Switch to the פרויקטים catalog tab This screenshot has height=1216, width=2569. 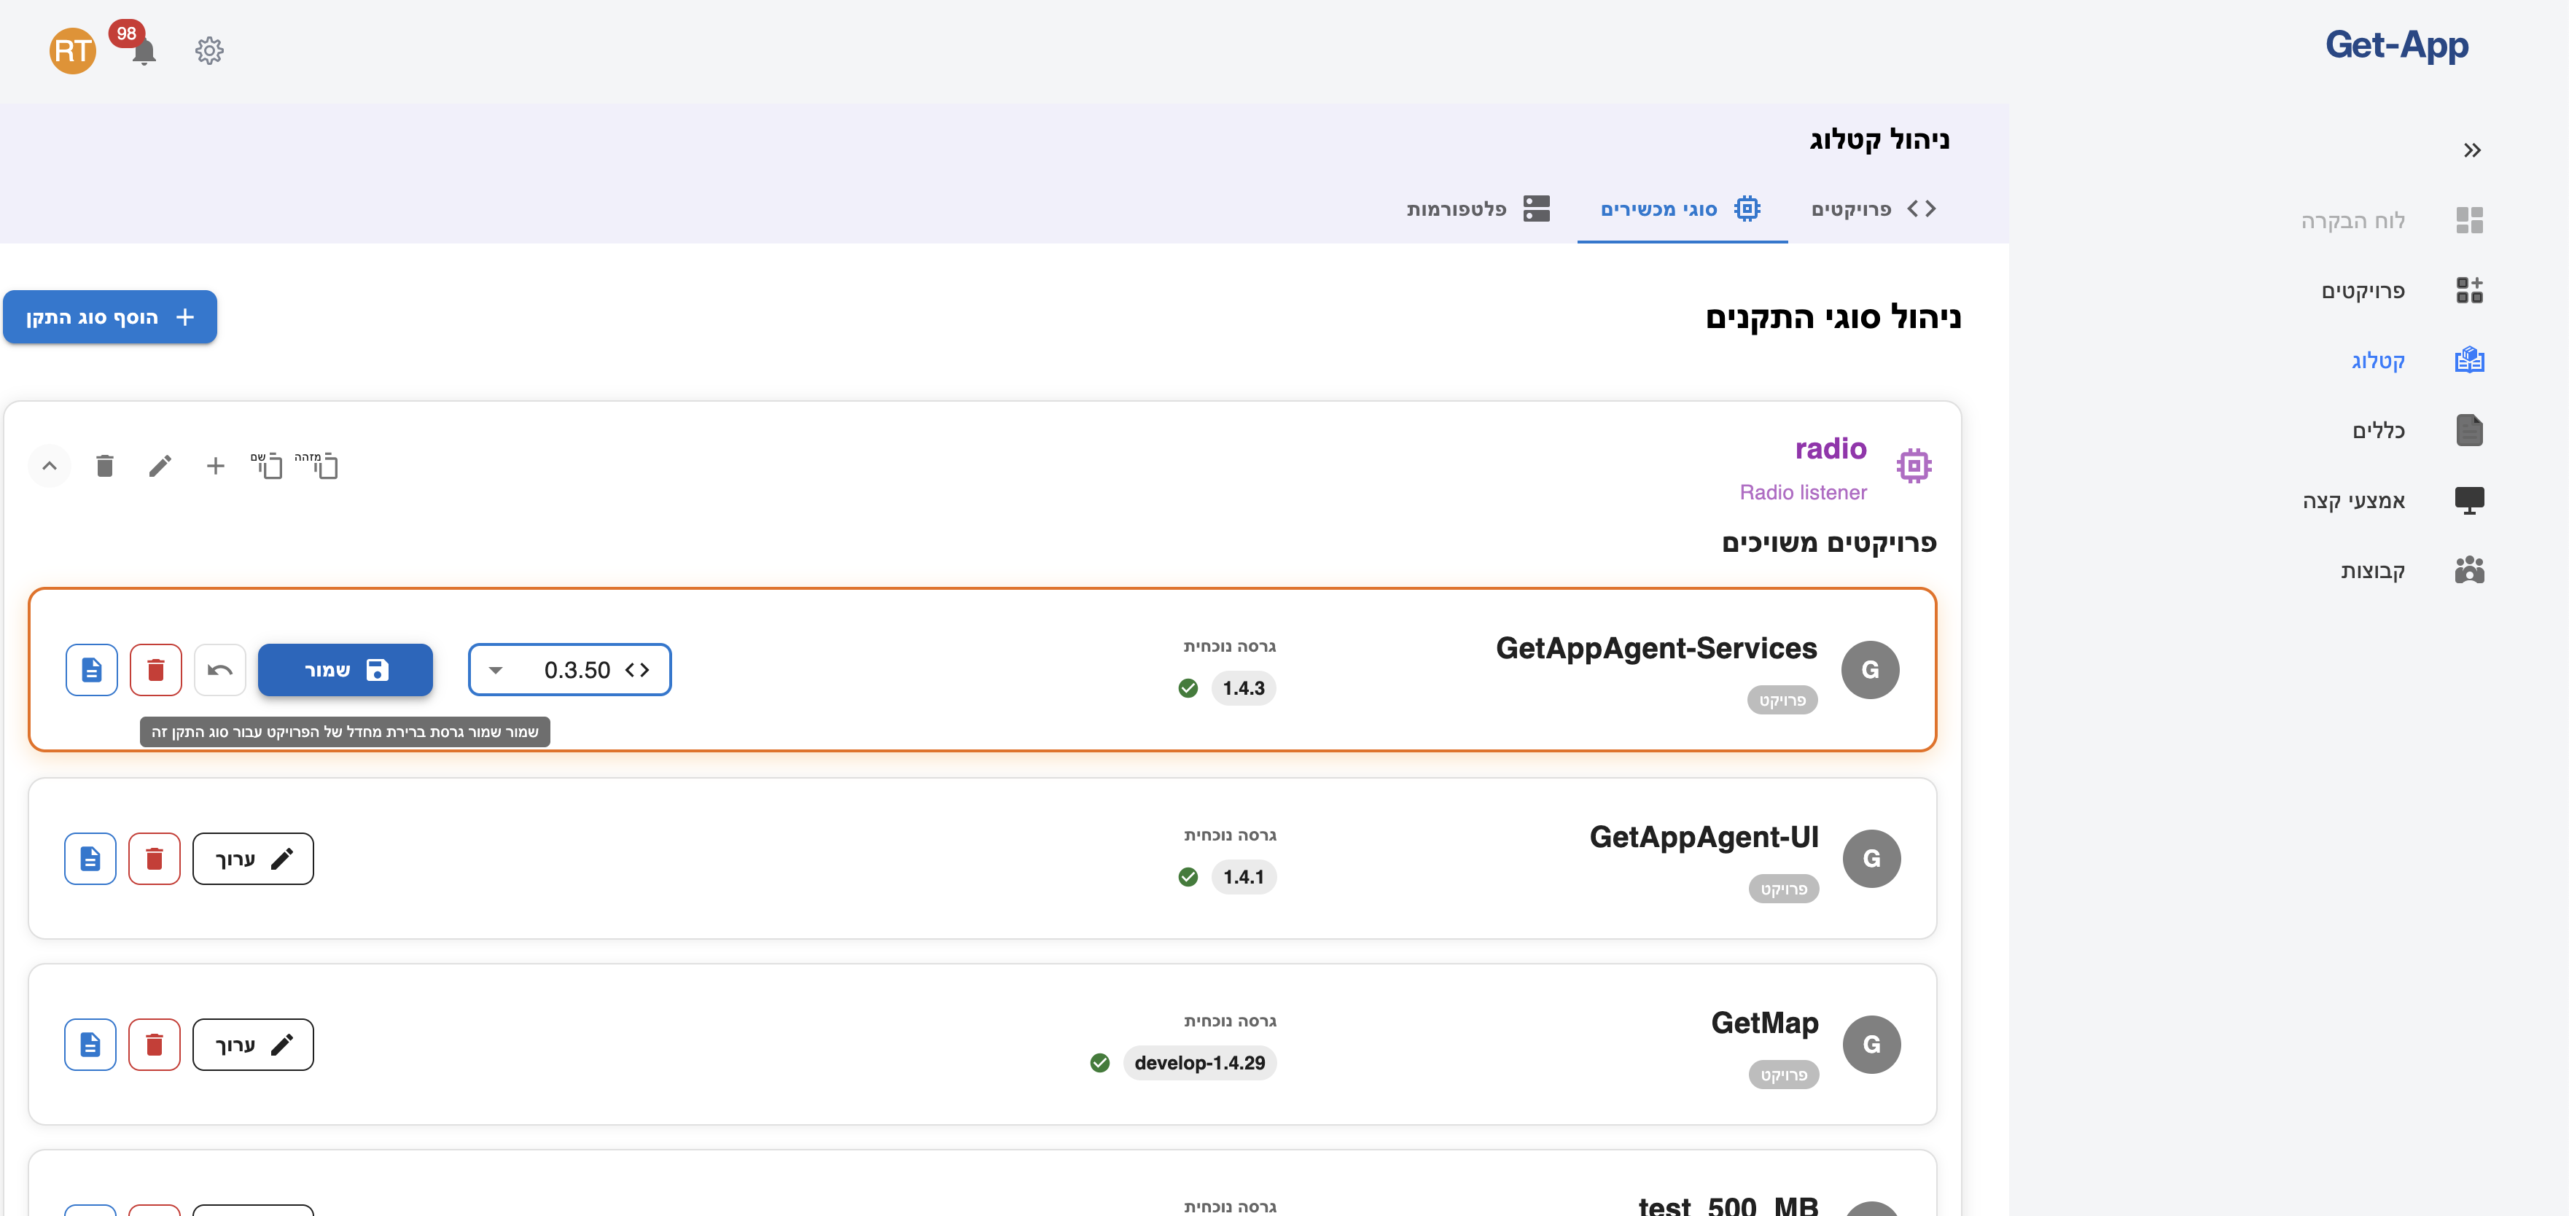coord(1874,209)
